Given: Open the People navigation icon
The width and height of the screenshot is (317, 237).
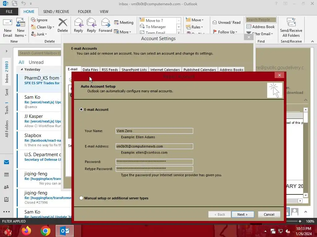Looking at the screenshot, I should [7, 187].
